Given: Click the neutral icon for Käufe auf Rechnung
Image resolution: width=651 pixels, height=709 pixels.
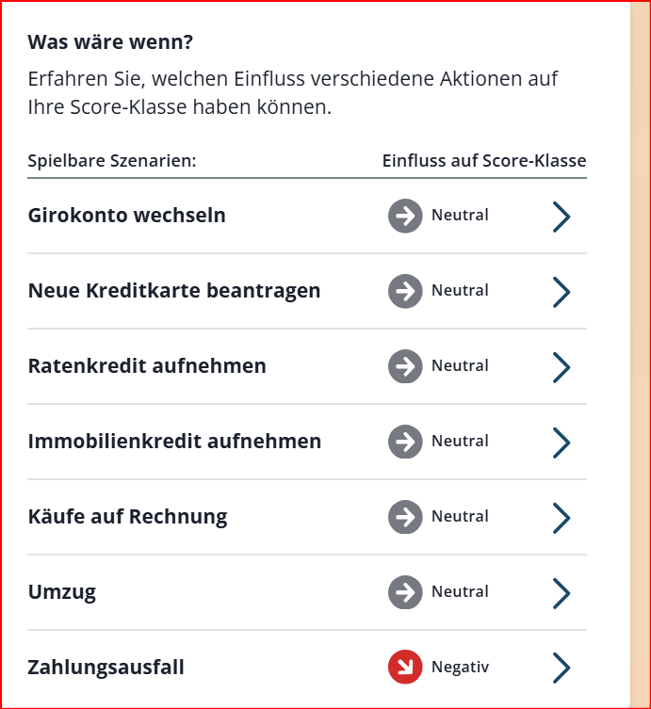Looking at the screenshot, I should (x=405, y=517).
